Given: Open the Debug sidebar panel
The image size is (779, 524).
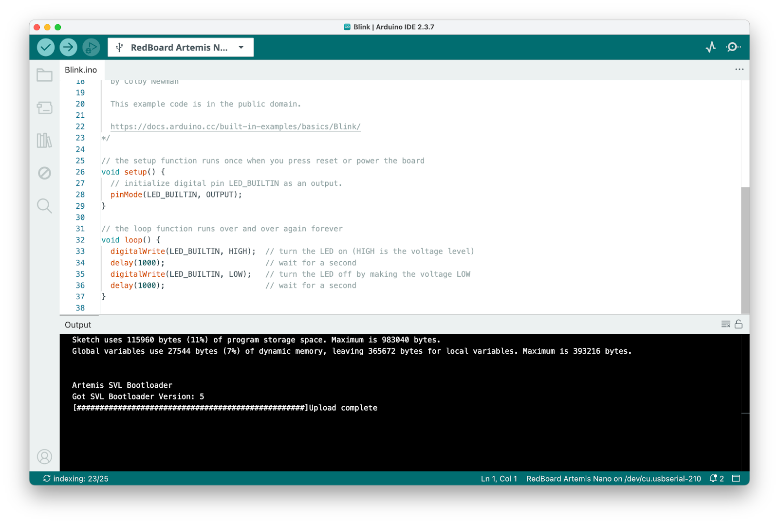Looking at the screenshot, I should pyautogui.click(x=44, y=173).
